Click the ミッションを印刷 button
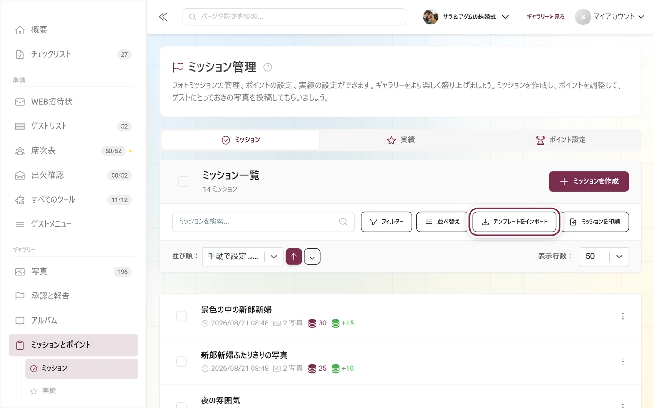Viewport: 654px width, 408px height. tap(595, 222)
